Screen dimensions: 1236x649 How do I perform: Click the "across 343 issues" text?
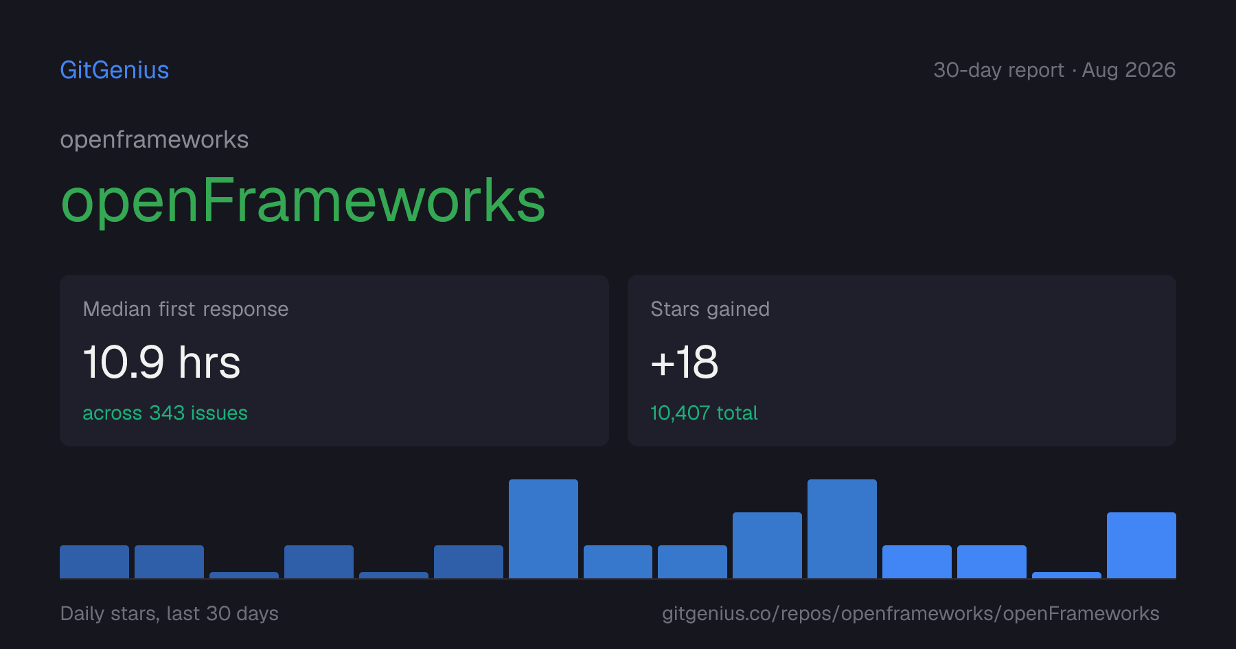[165, 413]
